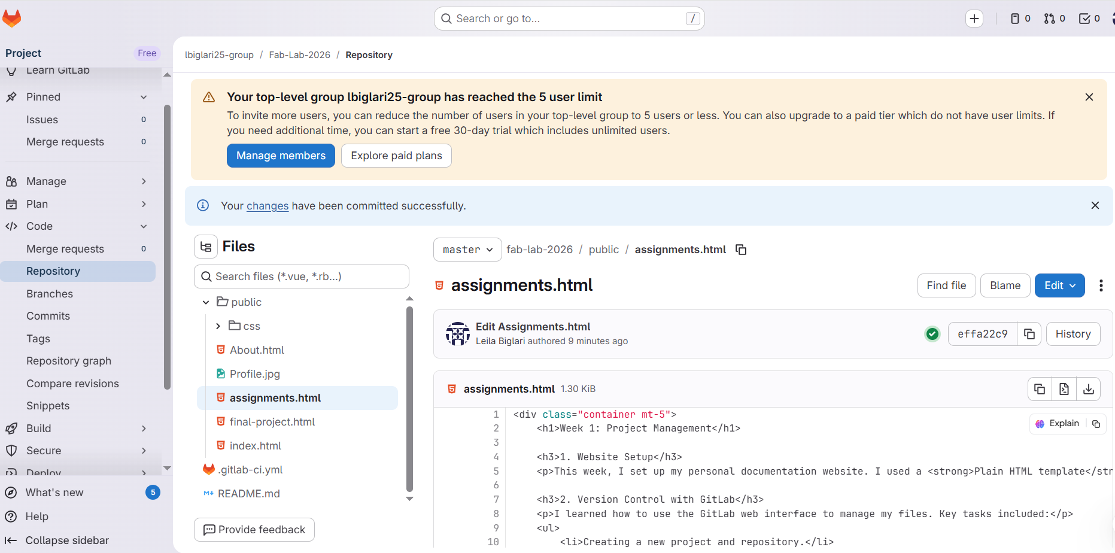The width and height of the screenshot is (1115, 553).
Task: Open About.html in file tree
Action: point(257,350)
